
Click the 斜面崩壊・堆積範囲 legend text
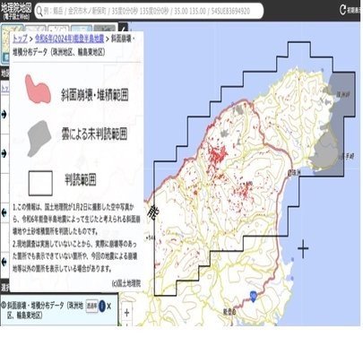[x=95, y=95]
